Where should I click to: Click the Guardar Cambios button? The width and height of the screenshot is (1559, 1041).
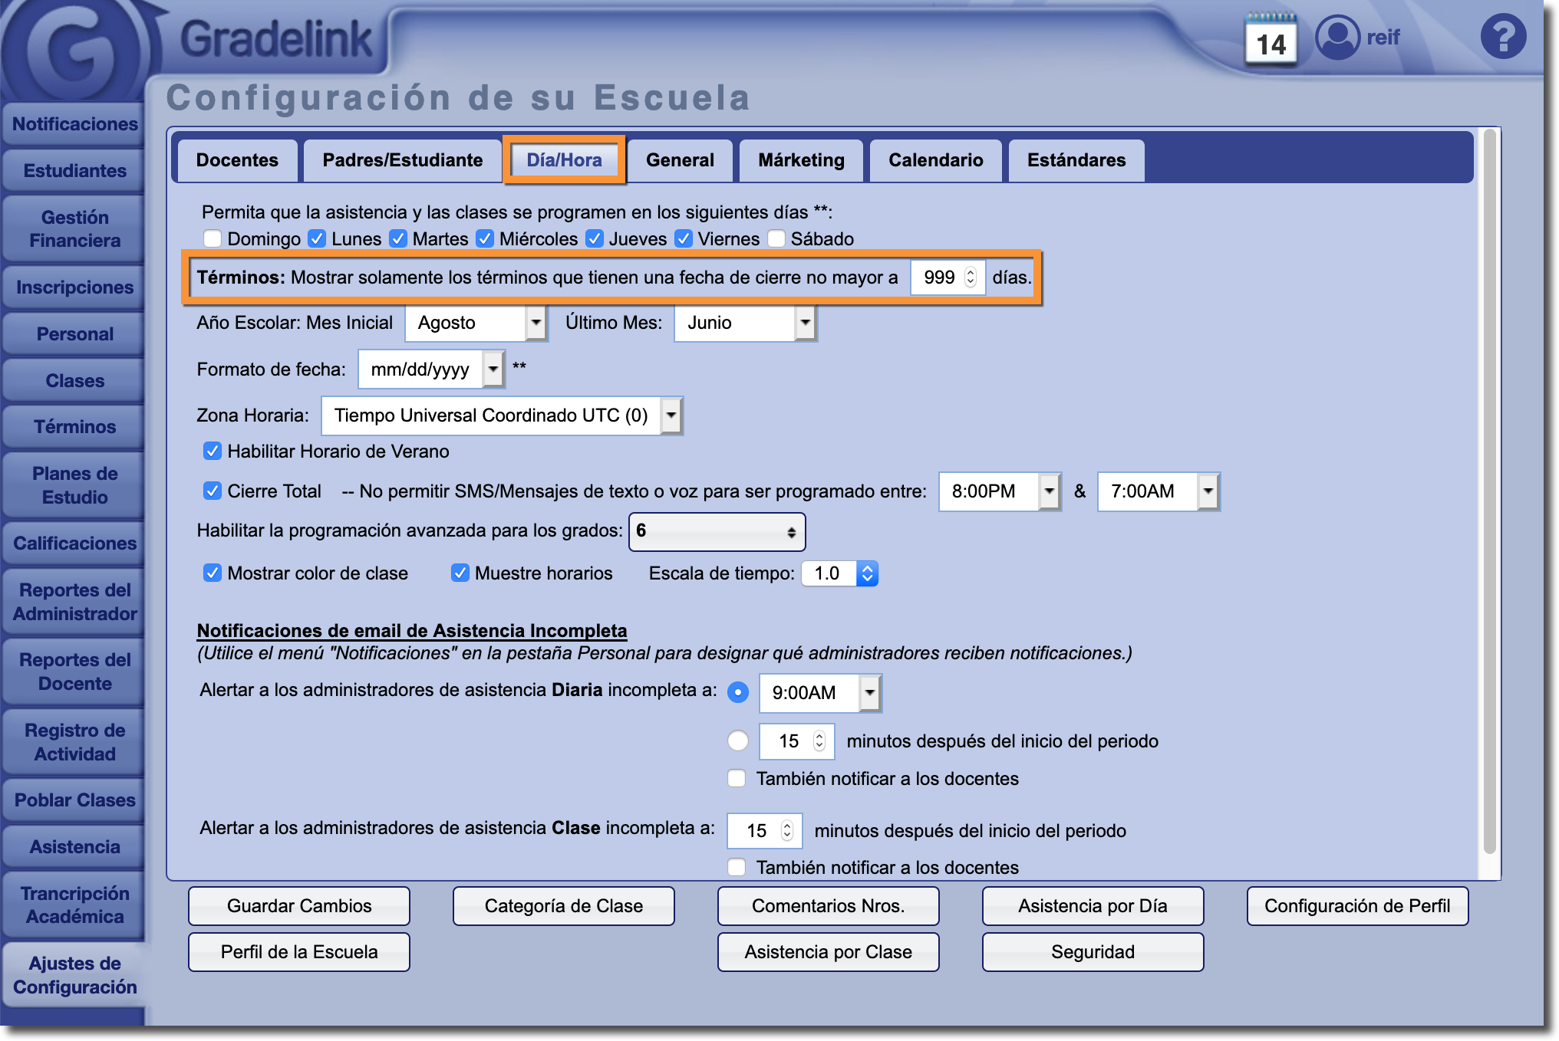tap(299, 906)
